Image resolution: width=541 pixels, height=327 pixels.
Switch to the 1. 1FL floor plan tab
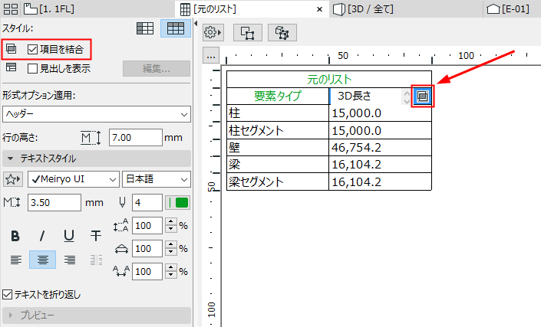point(49,8)
